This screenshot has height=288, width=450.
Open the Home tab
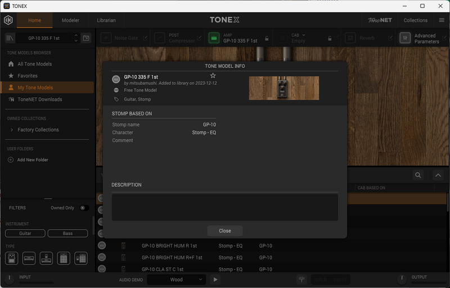pyautogui.click(x=34, y=20)
